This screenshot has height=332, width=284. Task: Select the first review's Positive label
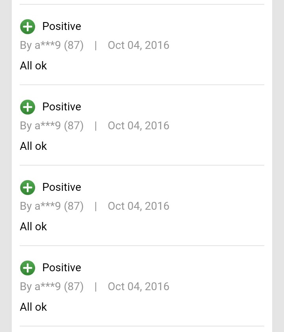coord(62,26)
